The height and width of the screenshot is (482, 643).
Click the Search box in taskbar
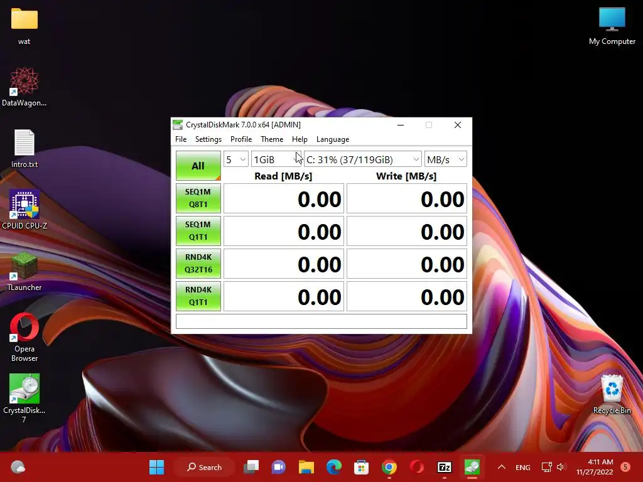[204, 467]
